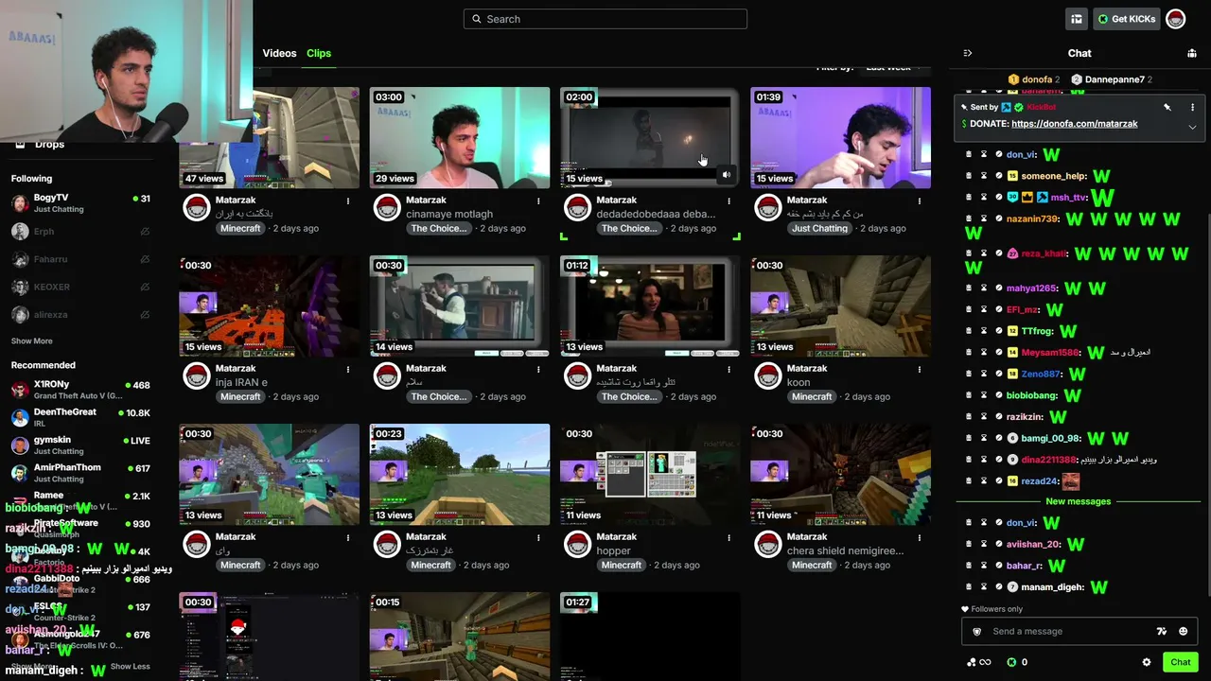Click the username msh_ttv in chat

1069,198
